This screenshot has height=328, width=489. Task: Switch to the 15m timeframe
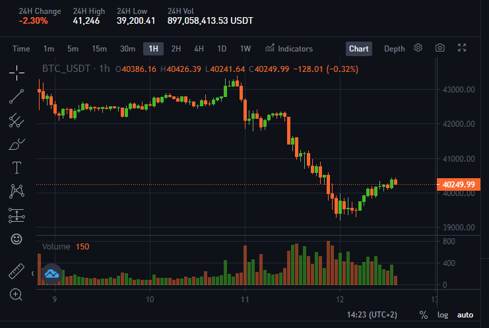[99, 49]
